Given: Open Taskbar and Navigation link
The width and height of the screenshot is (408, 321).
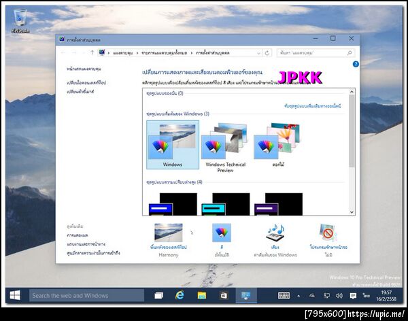Looking at the screenshot, I should pos(86,244).
